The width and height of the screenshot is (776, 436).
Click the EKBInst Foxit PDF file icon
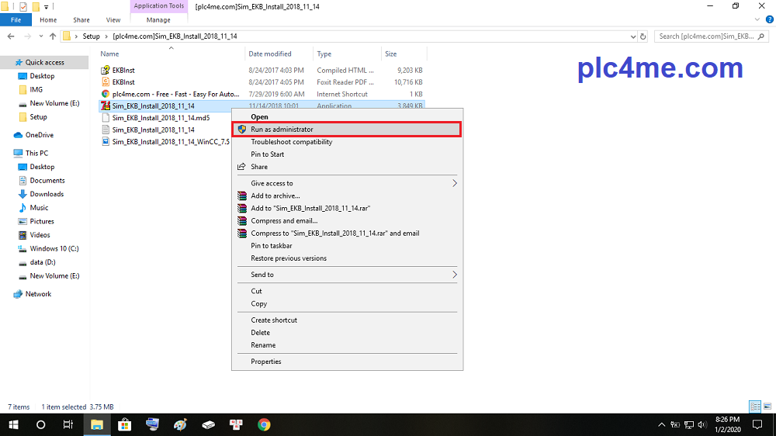[x=106, y=81]
